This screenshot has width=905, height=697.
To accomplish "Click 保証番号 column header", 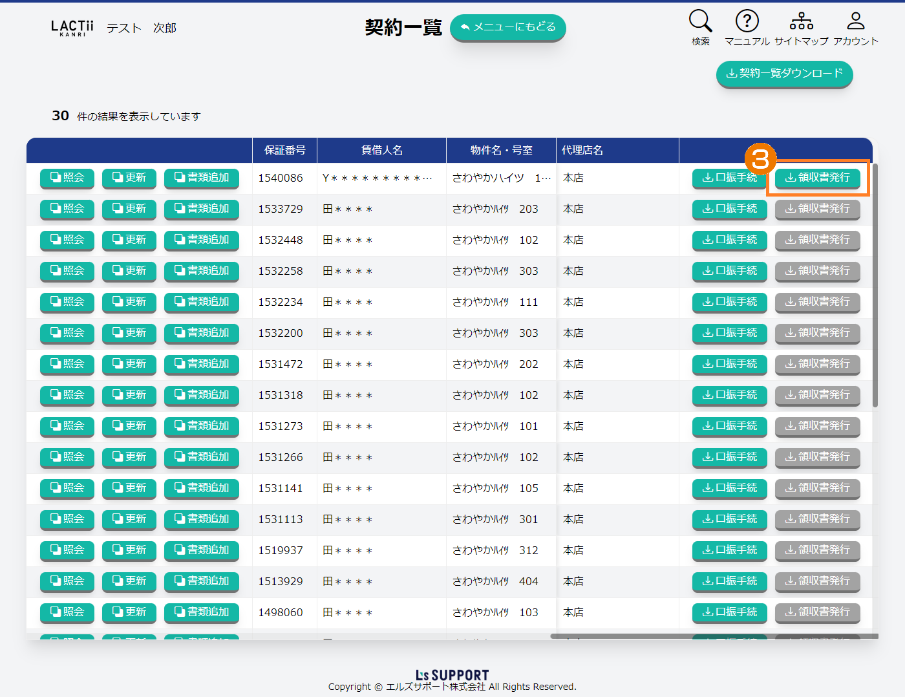I will [x=284, y=150].
